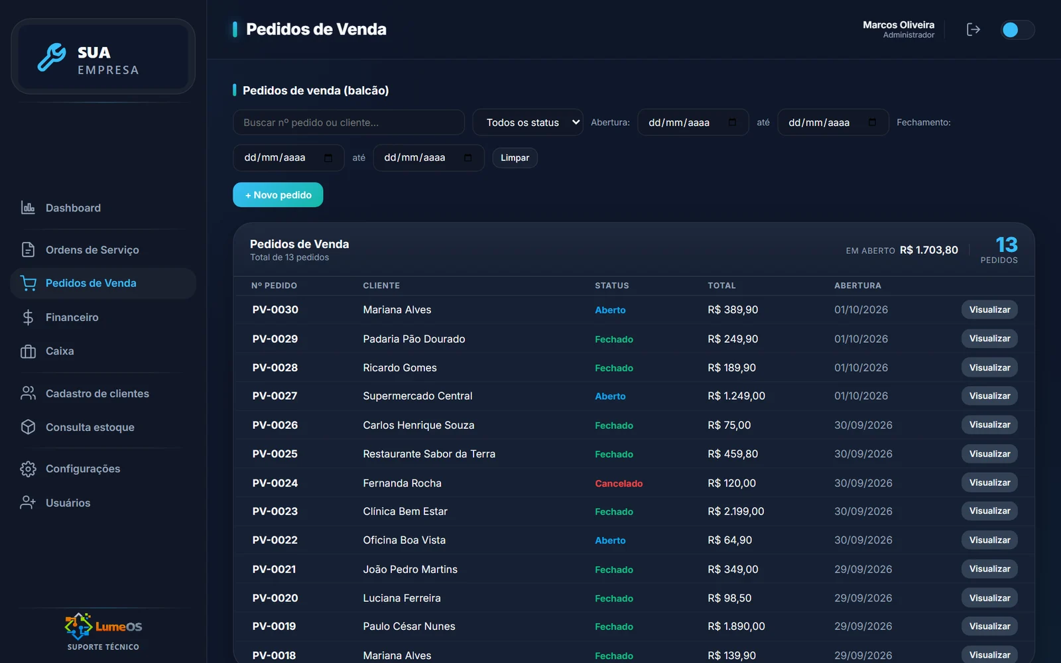This screenshot has width=1061, height=663.
Task: Click the Abertura start date field
Action: (693, 122)
